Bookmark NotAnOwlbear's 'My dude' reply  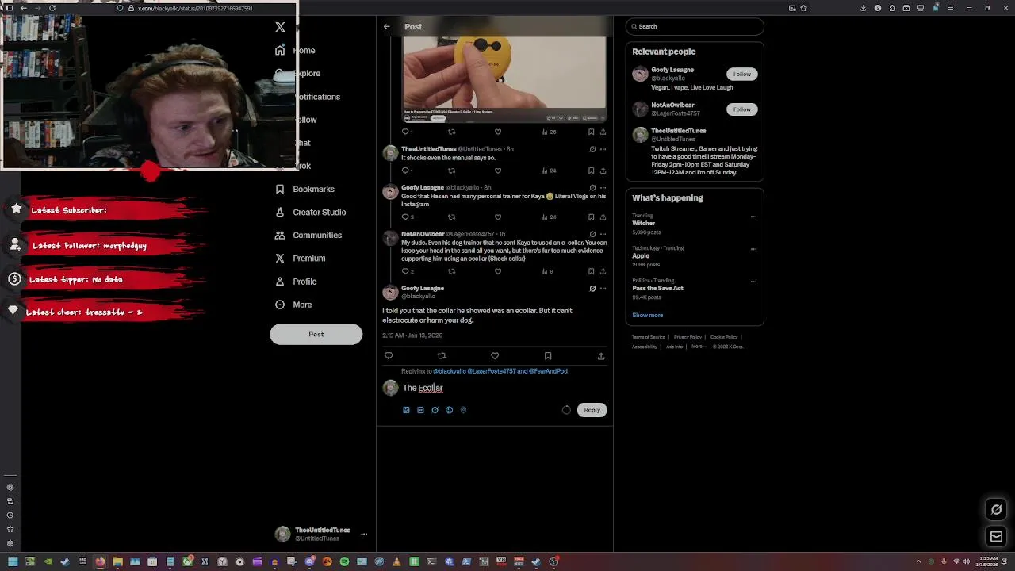pos(591,271)
